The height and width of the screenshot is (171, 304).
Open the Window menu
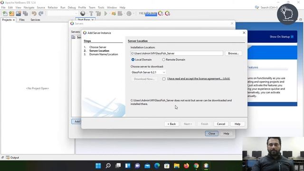112,8
